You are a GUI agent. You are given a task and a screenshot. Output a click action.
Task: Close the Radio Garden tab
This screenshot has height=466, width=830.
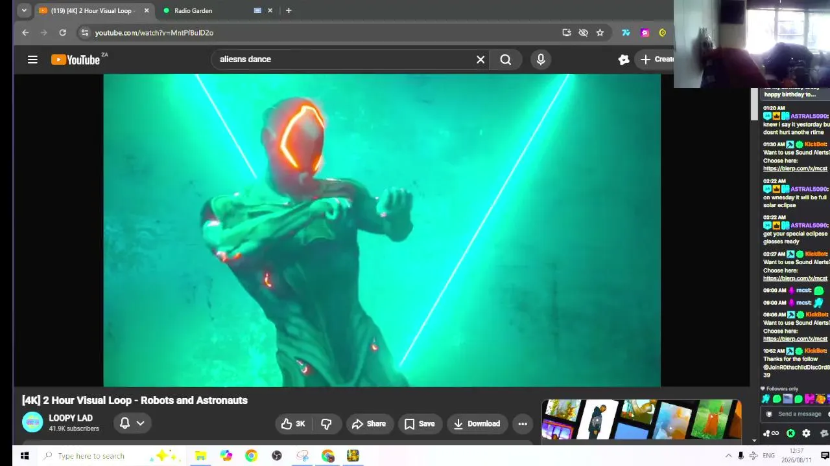270,10
